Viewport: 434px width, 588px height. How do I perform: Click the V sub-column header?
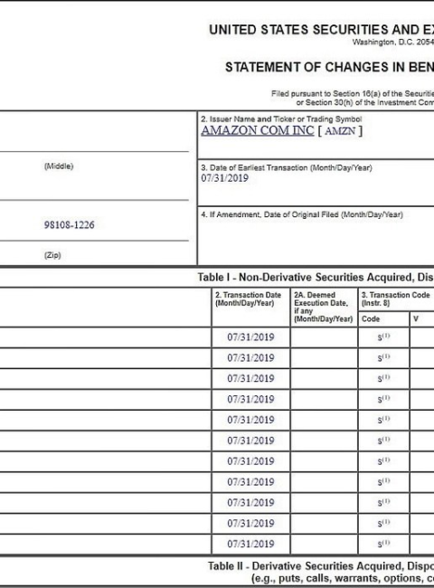click(x=416, y=318)
